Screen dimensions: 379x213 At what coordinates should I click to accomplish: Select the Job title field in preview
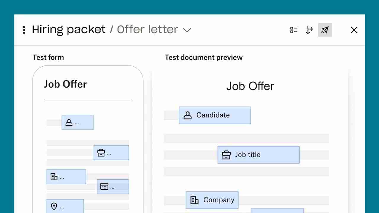(x=258, y=155)
